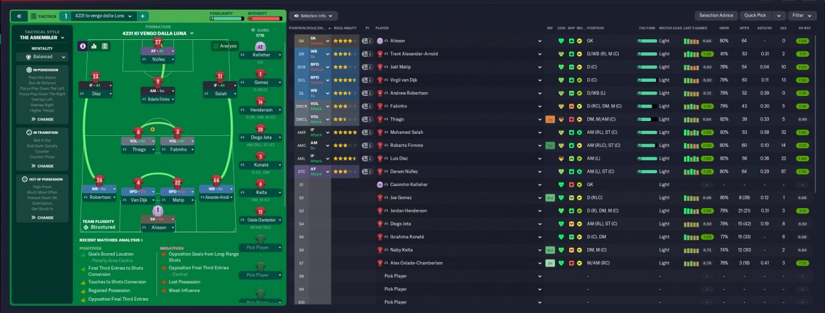Click the Selection Advice button

[716, 15]
